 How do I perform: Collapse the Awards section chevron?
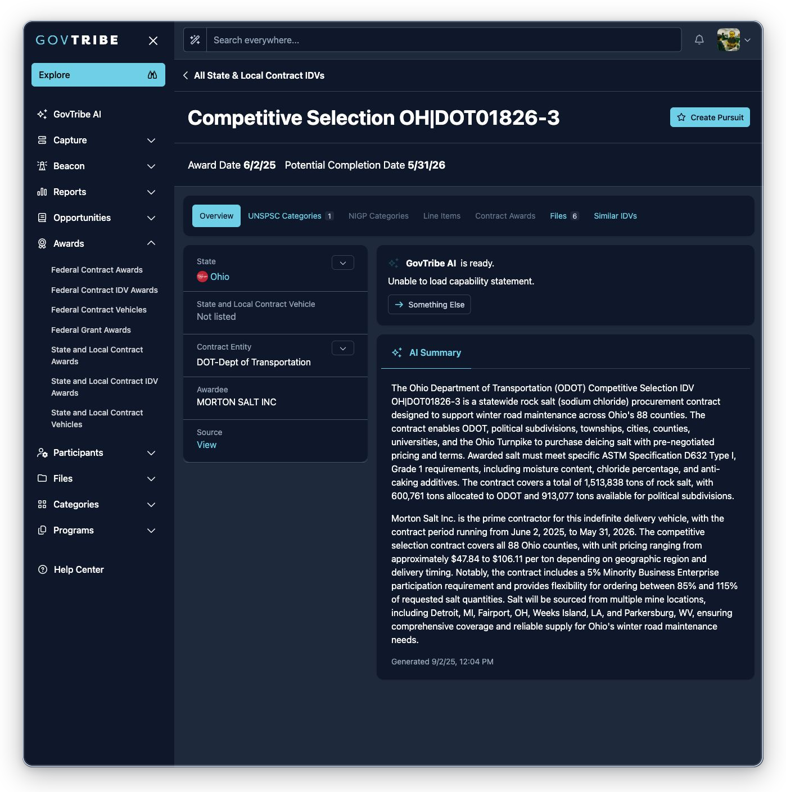(151, 243)
